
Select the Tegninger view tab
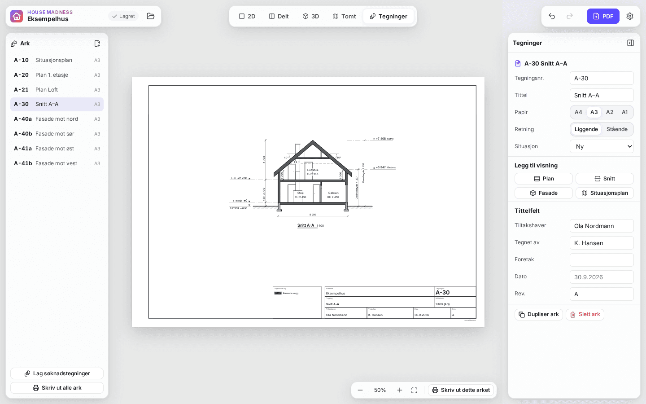click(388, 16)
